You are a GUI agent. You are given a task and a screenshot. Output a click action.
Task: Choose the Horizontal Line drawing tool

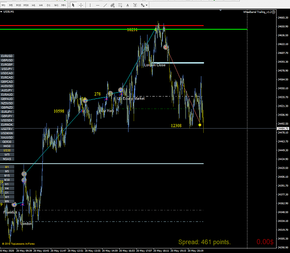tap(97, 5)
